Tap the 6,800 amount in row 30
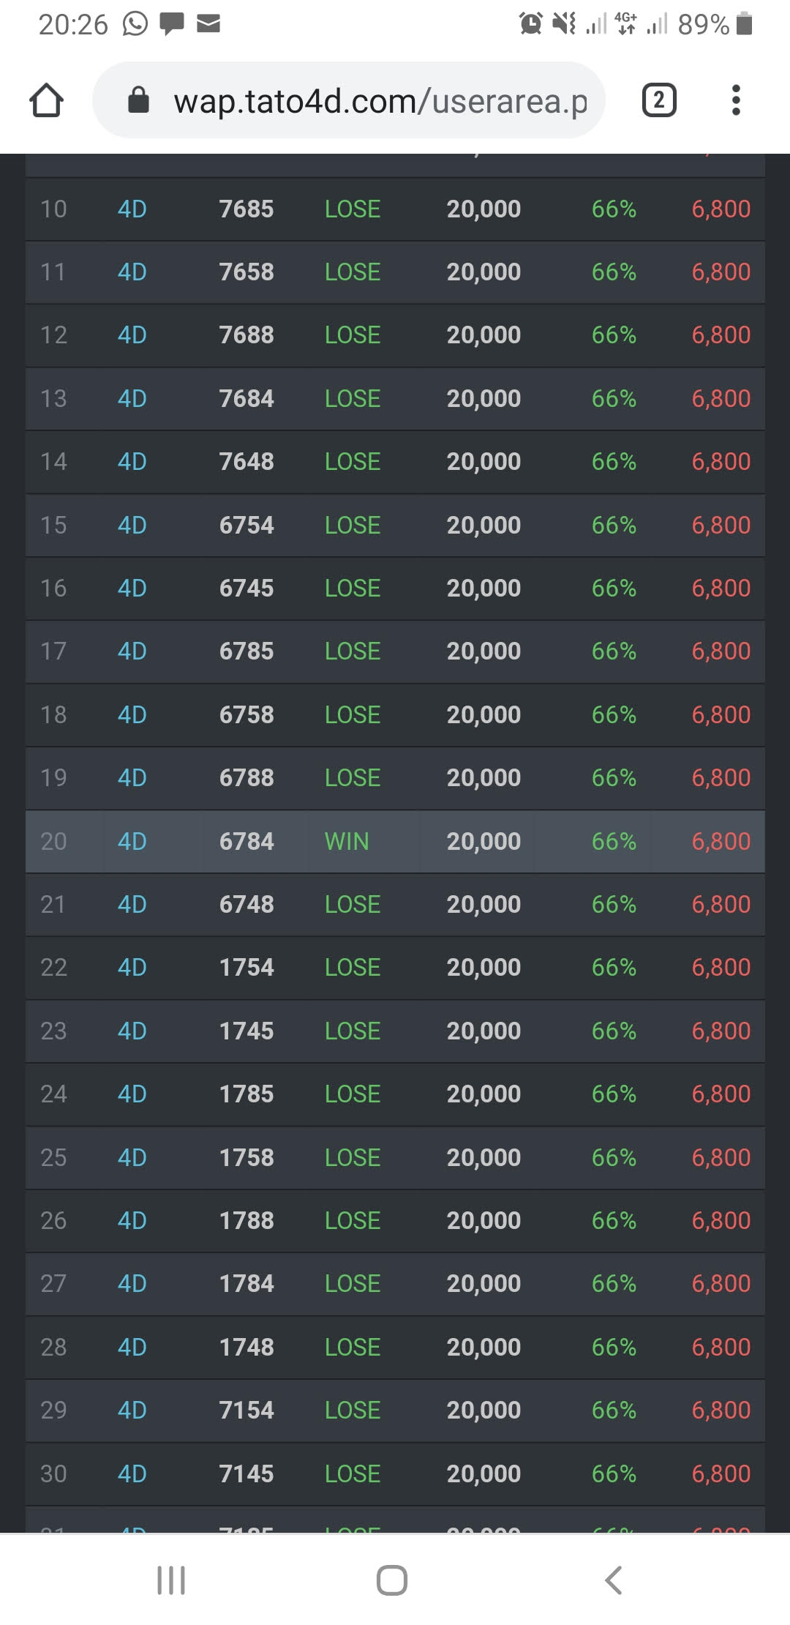 click(x=721, y=1473)
